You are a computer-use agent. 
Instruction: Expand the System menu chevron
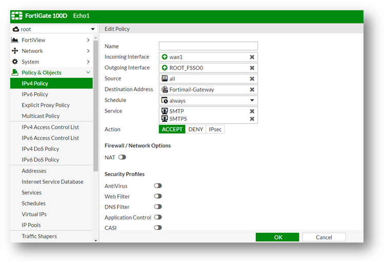tap(88, 61)
